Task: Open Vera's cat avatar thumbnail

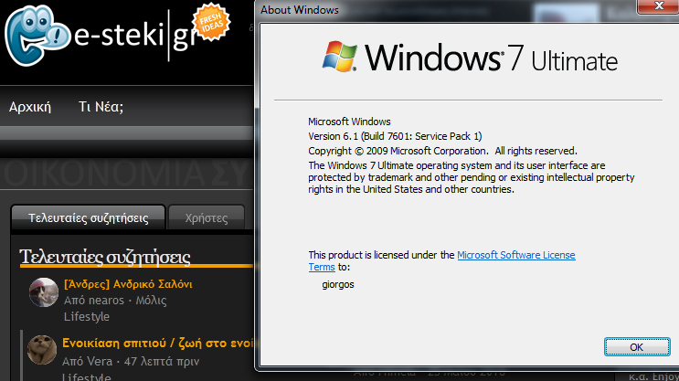Action: [42, 349]
